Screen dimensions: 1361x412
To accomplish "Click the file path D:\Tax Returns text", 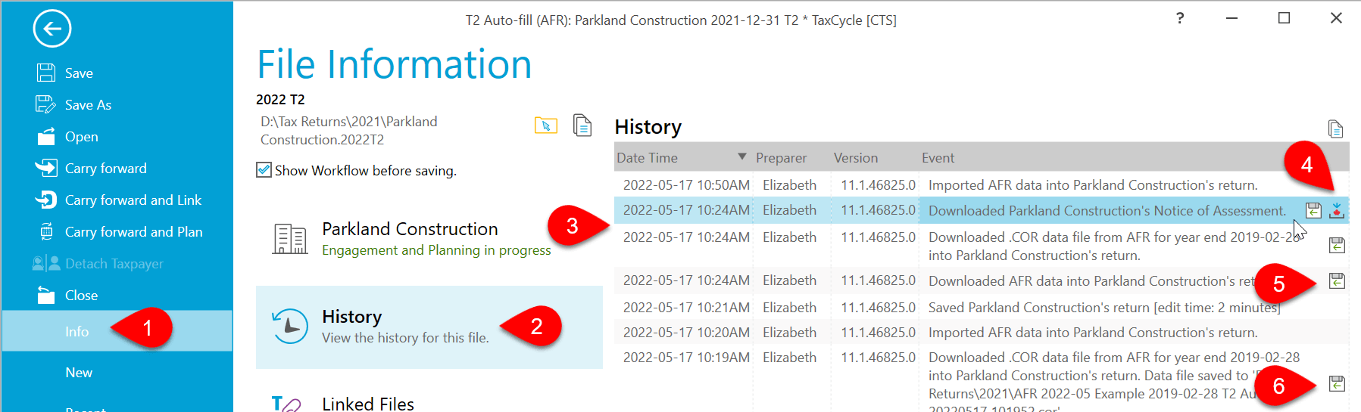I will point(348,131).
